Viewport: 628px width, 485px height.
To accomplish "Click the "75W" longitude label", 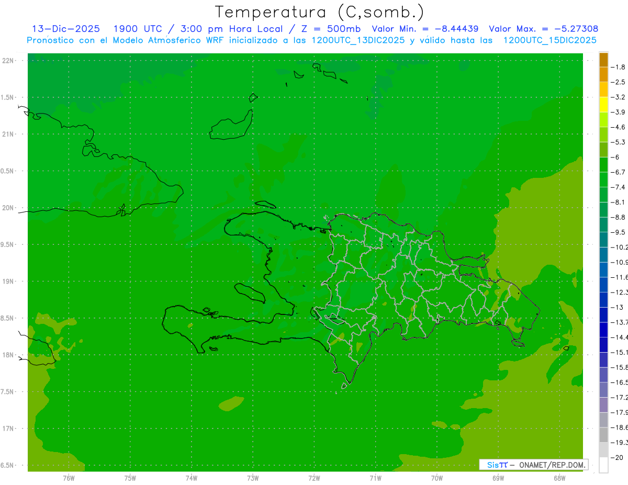I will 130,478.
